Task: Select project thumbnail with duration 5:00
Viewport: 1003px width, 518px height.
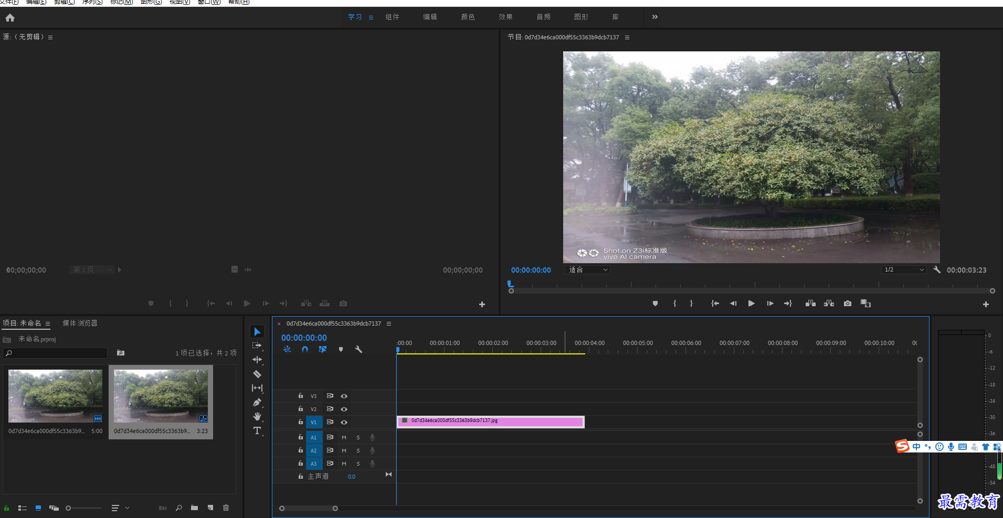Action: (x=55, y=402)
